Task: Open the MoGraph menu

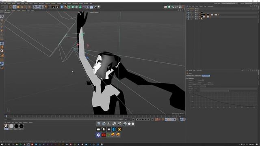Action: click(41, 3)
